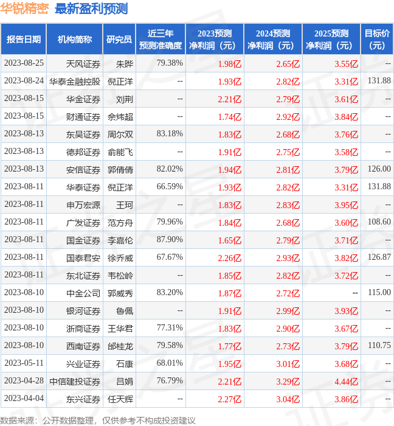Screen dimensions: 394x426
Task: Click target price 110.75
Action: pyautogui.click(x=379, y=345)
